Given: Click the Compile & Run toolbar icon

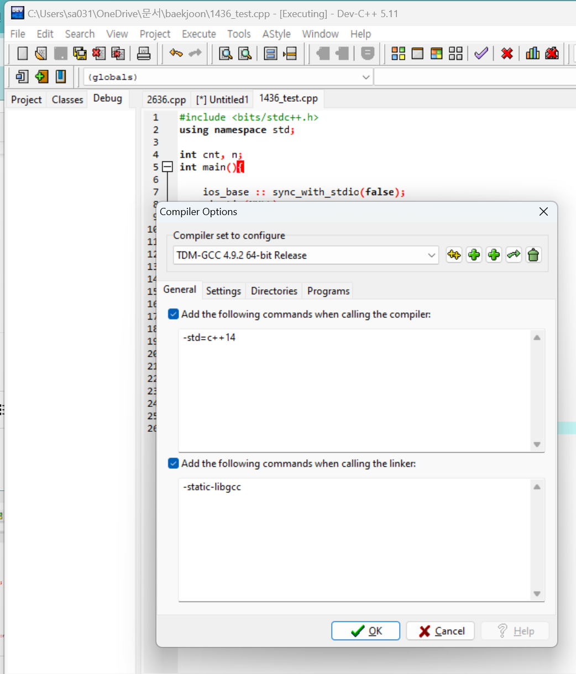Looking at the screenshot, I should [437, 54].
